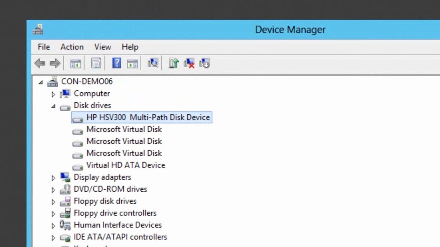The width and height of the screenshot is (440, 247).
Task: Expand the Floppy drive controllers category
Action: 53,214
